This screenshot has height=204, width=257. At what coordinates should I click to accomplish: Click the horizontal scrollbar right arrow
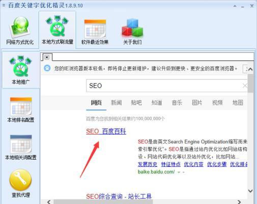point(239,202)
